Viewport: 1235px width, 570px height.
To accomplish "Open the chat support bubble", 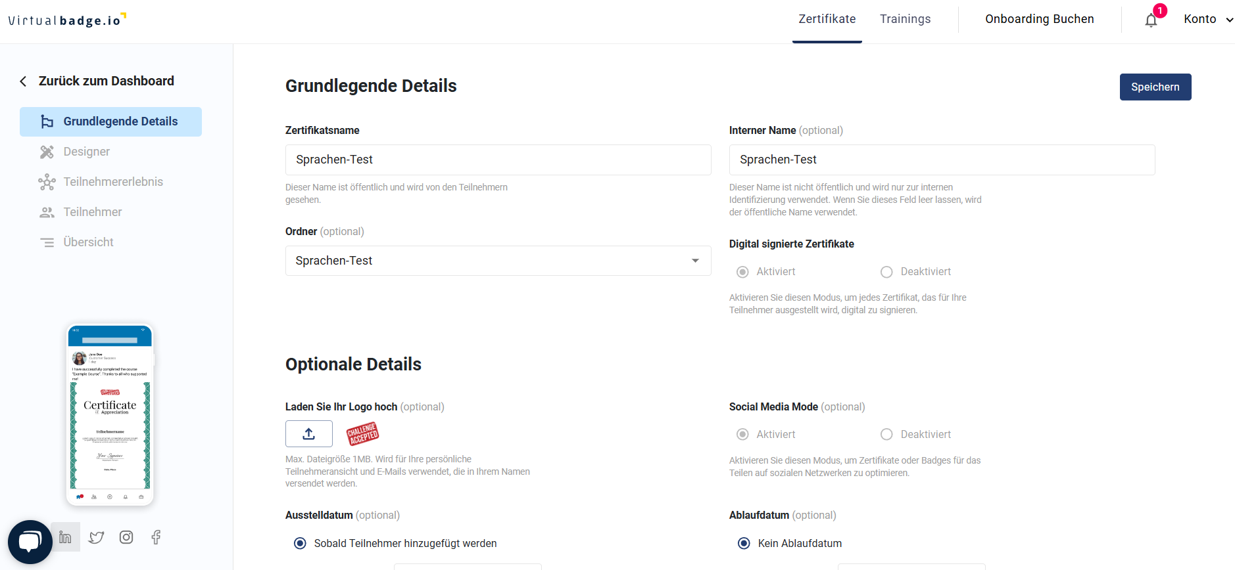I will pyautogui.click(x=30, y=542).
